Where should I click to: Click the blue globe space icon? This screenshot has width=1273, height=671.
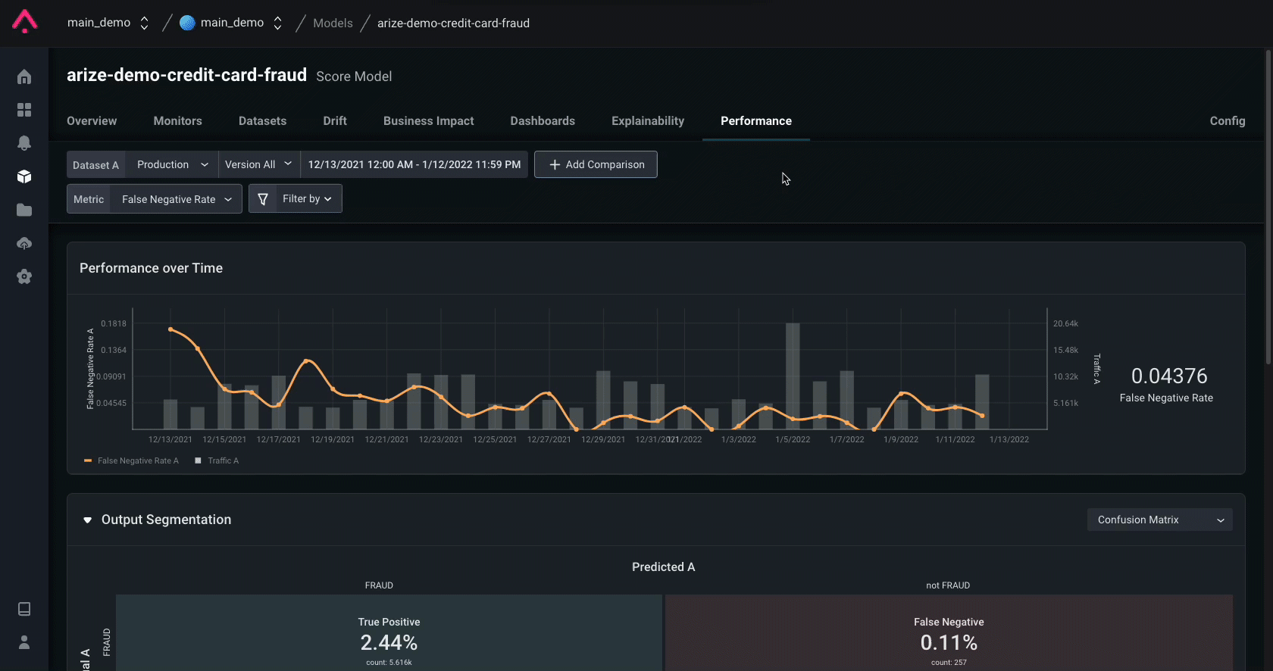click(x=187, y=23)
